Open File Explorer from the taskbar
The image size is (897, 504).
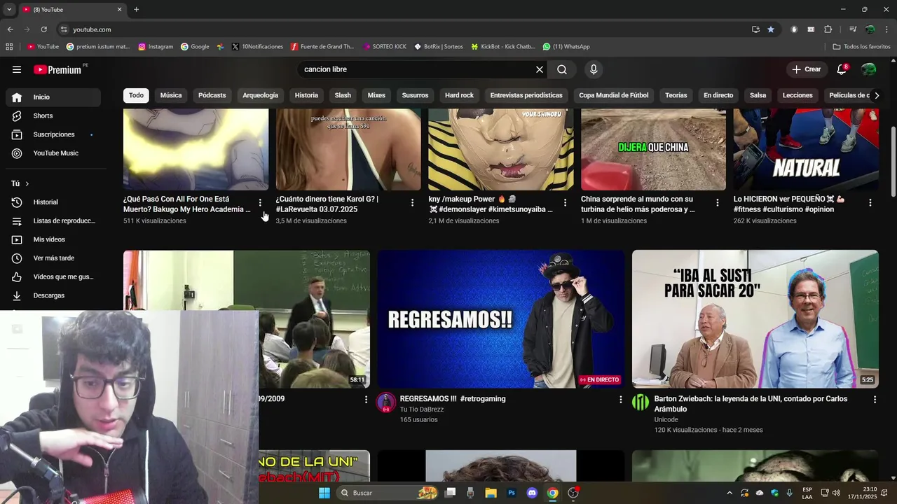(x=491, y=493)
